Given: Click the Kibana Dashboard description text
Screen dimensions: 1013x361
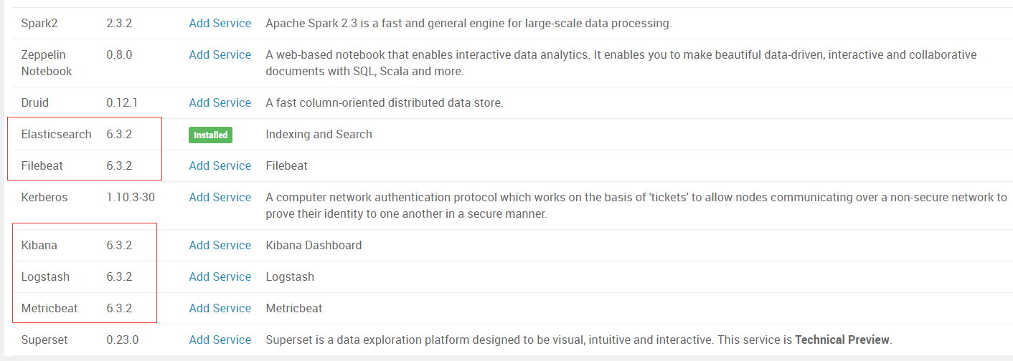Looking at the screenshot, I should pyautogui.click(x=314, y=245).
